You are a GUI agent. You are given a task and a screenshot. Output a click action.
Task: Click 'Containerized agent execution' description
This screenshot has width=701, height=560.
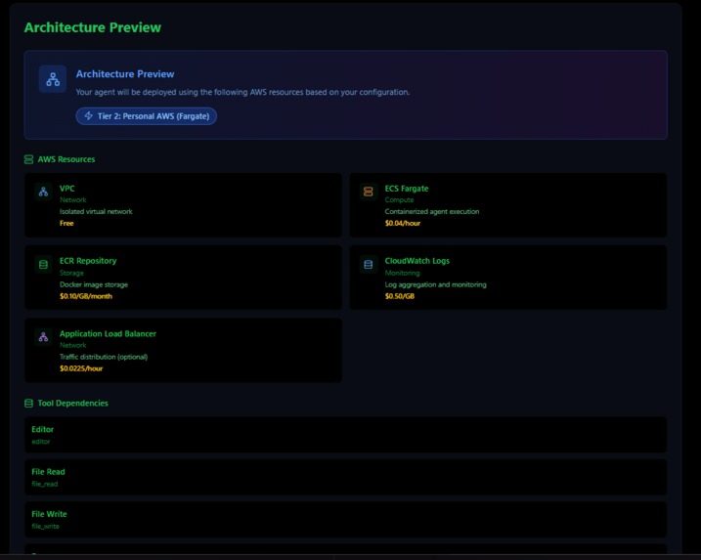[x=432, y=211]
